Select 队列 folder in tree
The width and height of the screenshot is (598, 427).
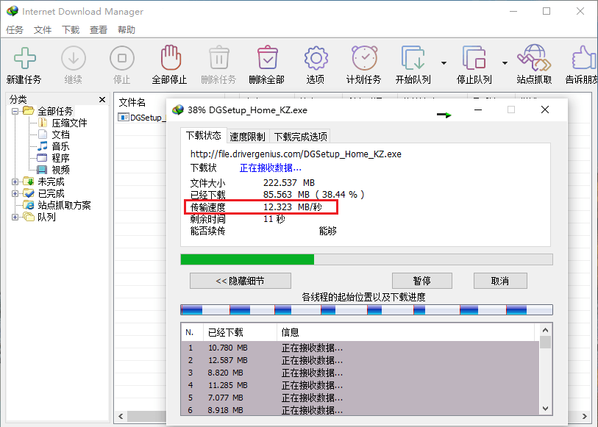point(46,217)
